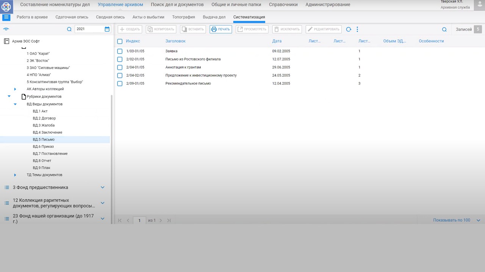Sort by the Заголовок column header
Screen dimensions: 485x272
pos(175,41)
